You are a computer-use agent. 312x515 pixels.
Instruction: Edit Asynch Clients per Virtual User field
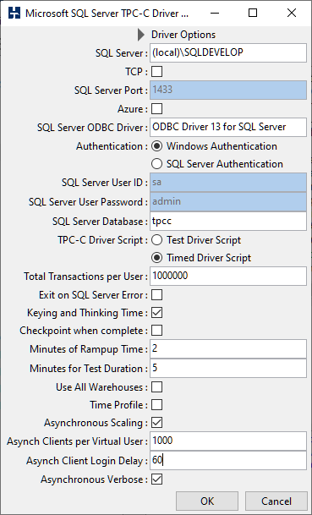point(228,441)
